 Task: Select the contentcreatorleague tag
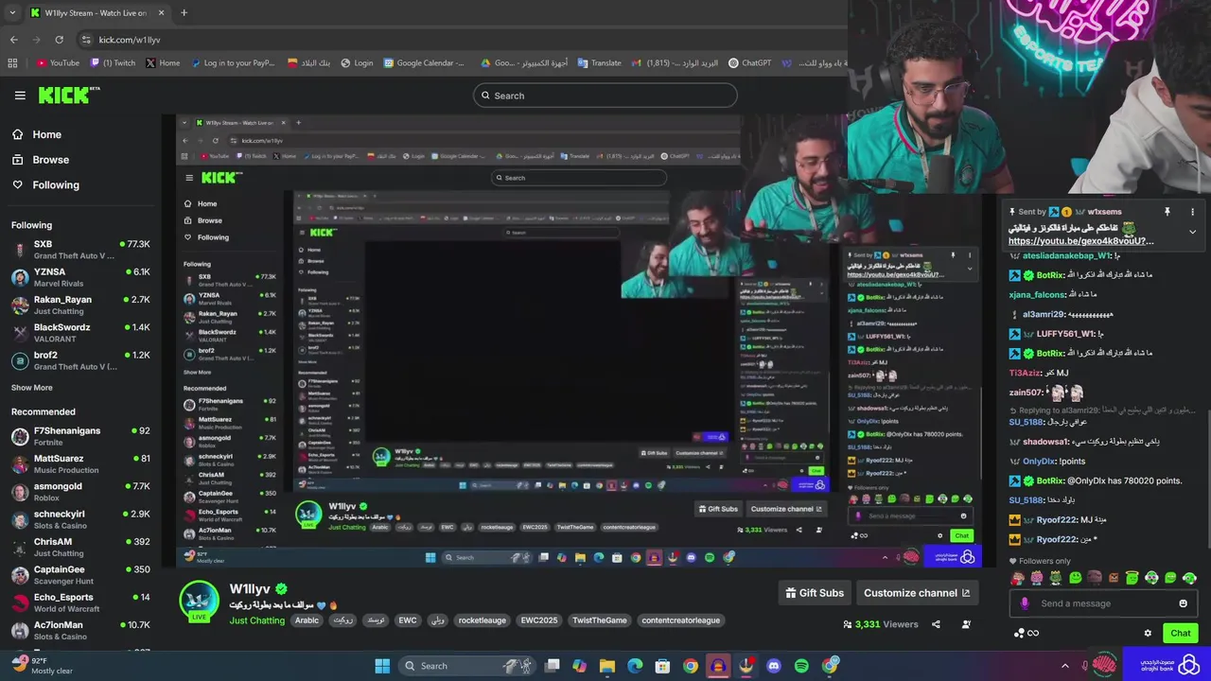click(681, 620)
